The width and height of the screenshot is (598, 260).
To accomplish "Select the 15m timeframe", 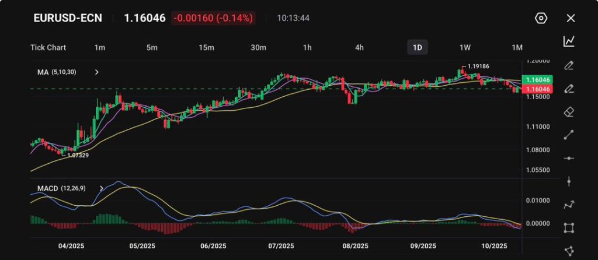I will coord(206,47).
